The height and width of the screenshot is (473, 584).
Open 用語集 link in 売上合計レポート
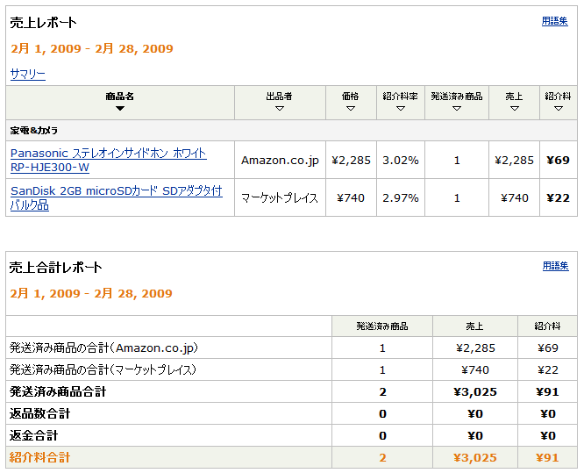555,266
